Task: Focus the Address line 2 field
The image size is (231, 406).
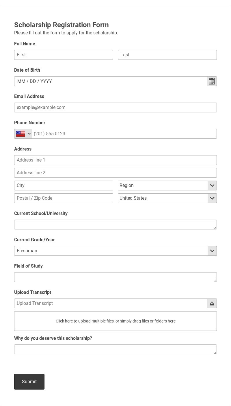Action: 115,173
